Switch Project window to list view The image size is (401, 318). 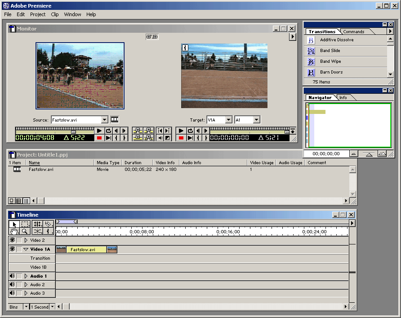[x=27, y=201]
